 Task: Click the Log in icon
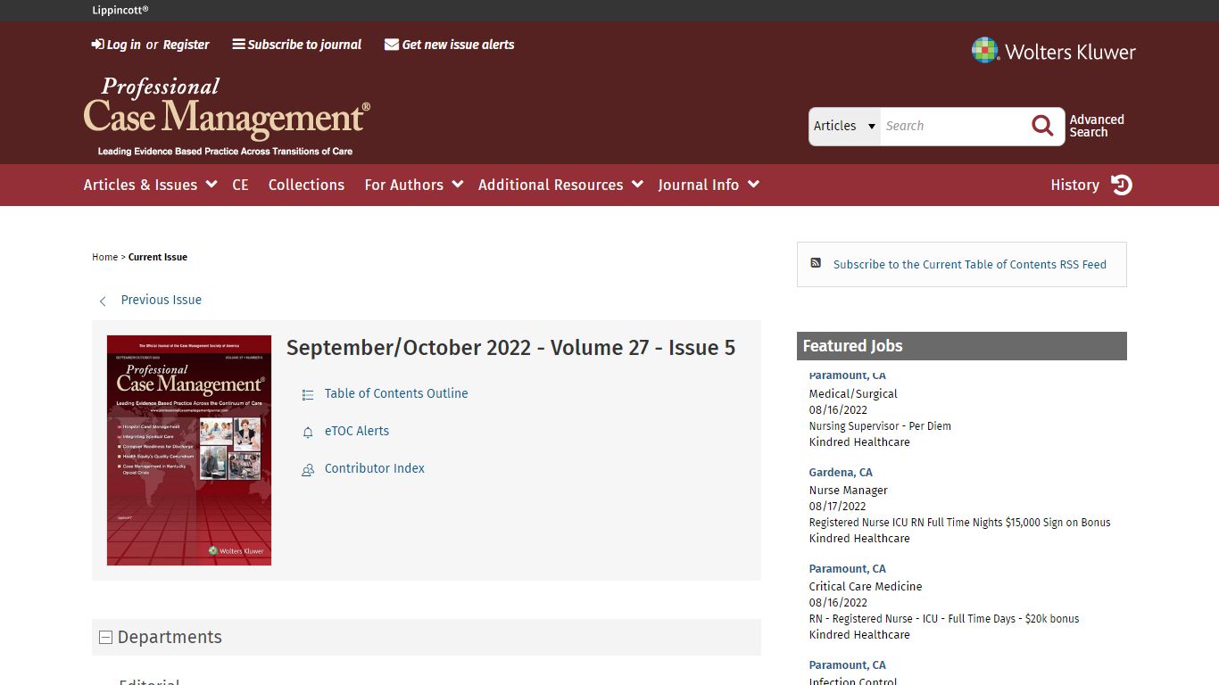click(x=97, y=45)
